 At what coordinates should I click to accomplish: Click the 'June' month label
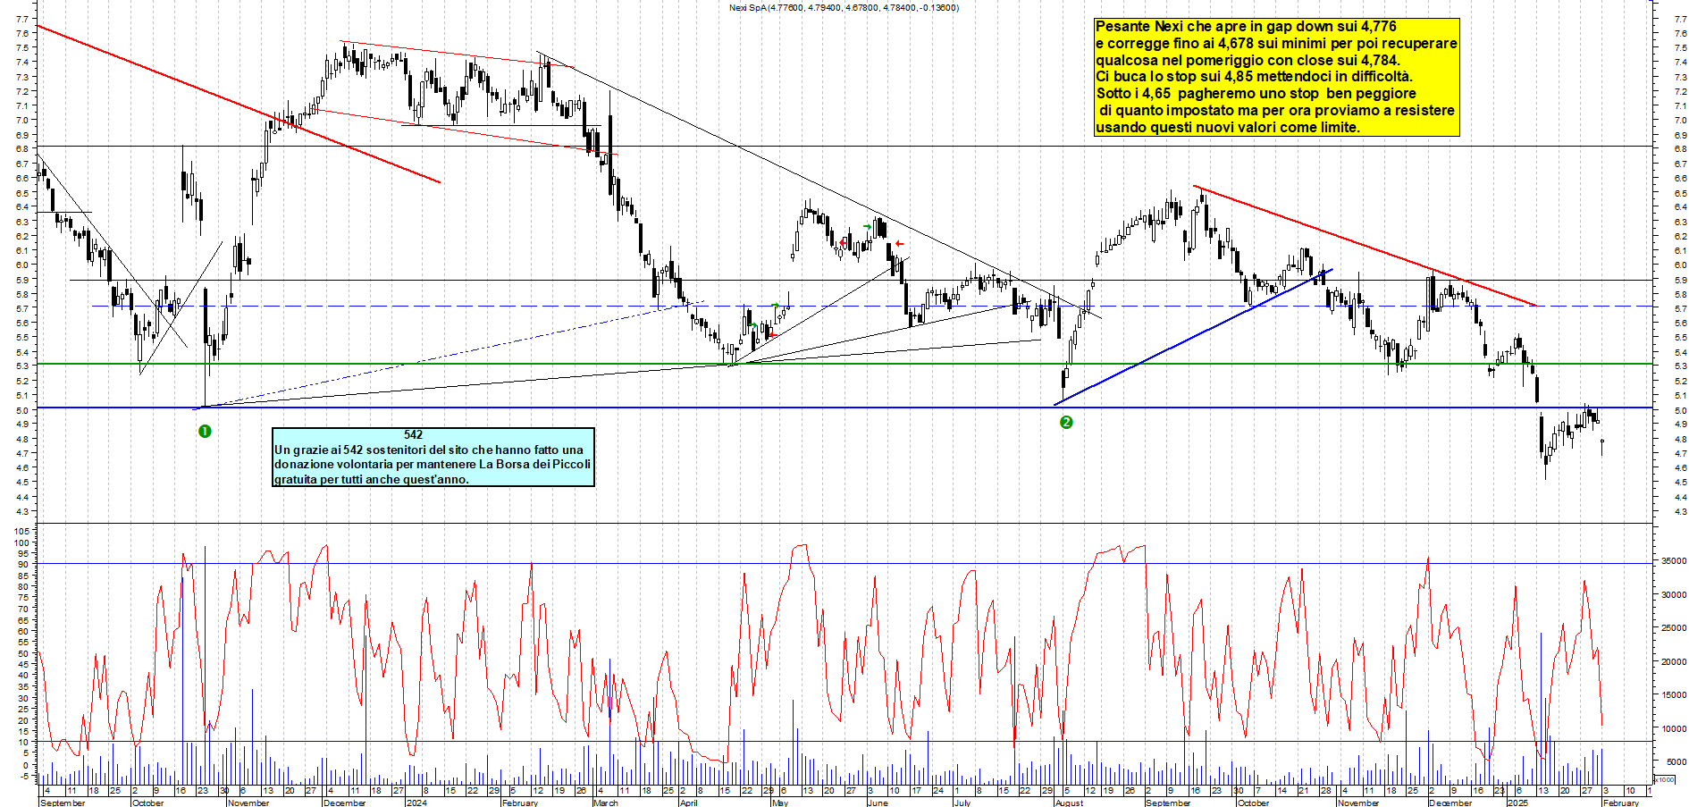[x=878, y=803]
